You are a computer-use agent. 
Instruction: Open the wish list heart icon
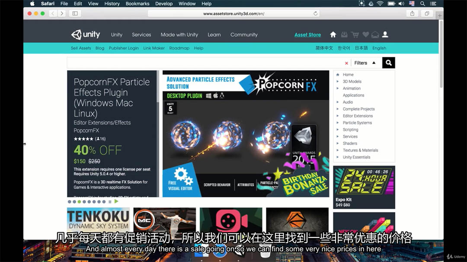tap(366, 34)
